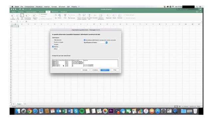Open Microsoft Word from the Dock
213x120 pixels.
[x=70, y=111]
